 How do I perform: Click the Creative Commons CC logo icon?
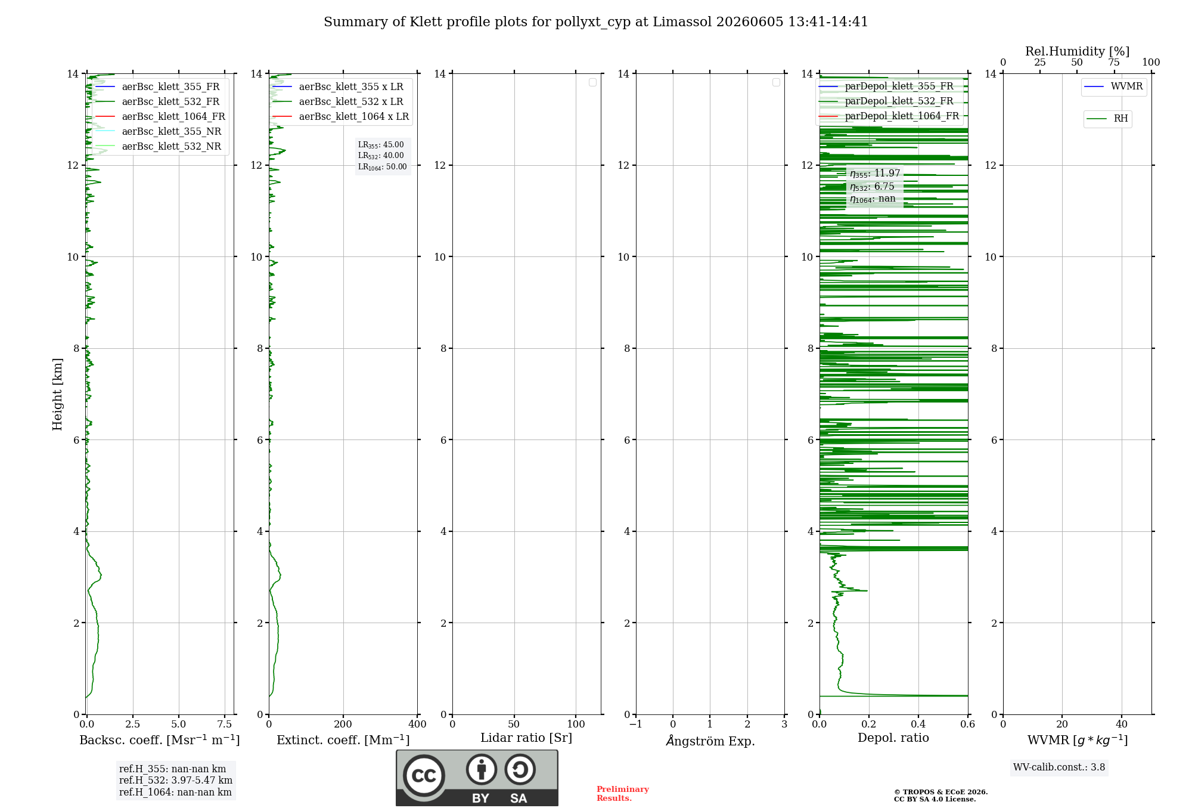(424, 775)
